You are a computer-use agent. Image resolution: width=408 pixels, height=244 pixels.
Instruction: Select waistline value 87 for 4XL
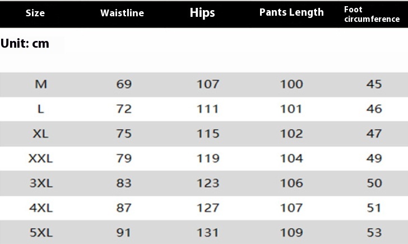point(124,208)
